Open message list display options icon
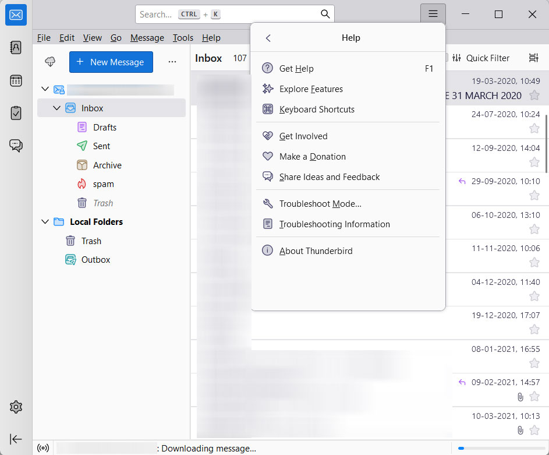 tap(533, 58)
